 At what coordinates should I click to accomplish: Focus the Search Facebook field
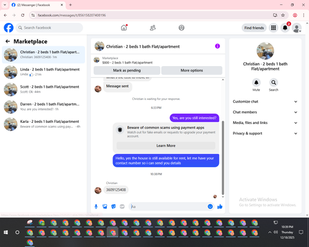click(x=49, y=28)
